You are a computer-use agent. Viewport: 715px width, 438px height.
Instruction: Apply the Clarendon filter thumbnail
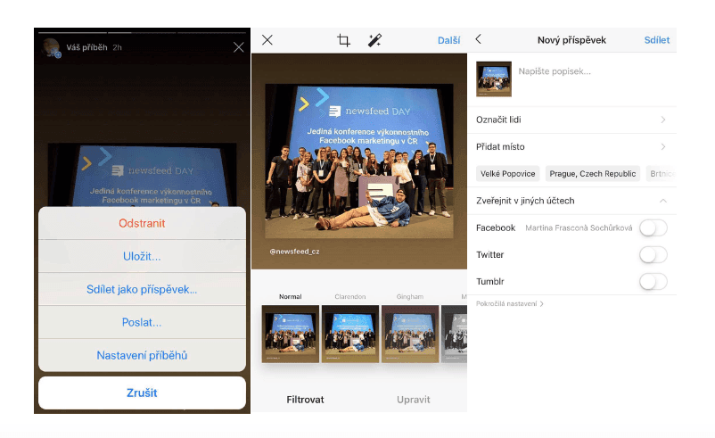tap(350, 334)
